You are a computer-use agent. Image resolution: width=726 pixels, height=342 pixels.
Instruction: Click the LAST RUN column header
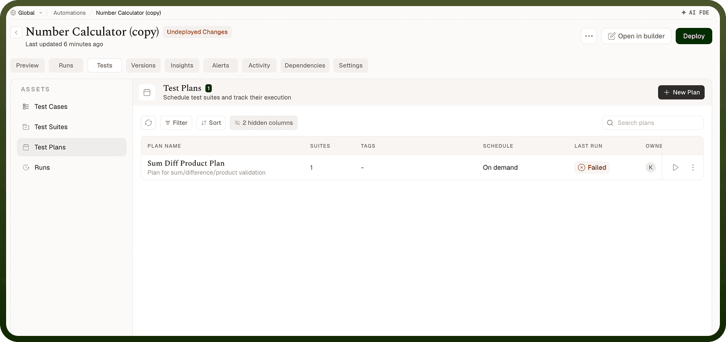[x=588, y=146]
